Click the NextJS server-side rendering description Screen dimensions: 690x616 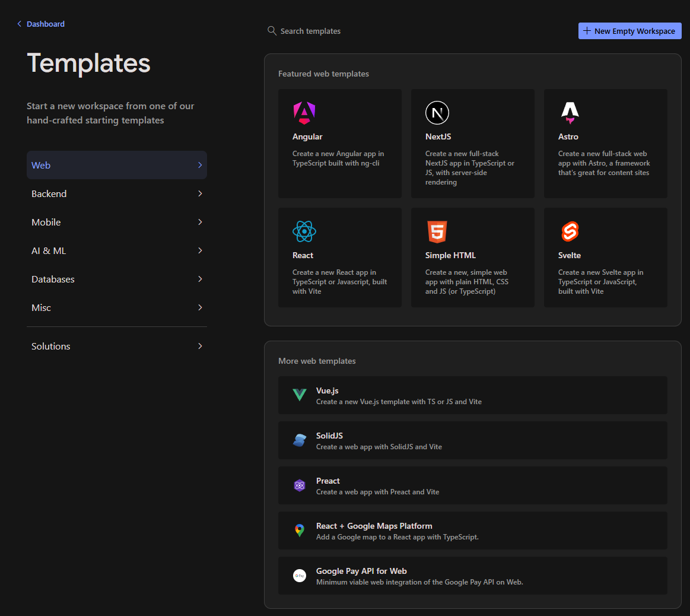(x=469, y=168)
